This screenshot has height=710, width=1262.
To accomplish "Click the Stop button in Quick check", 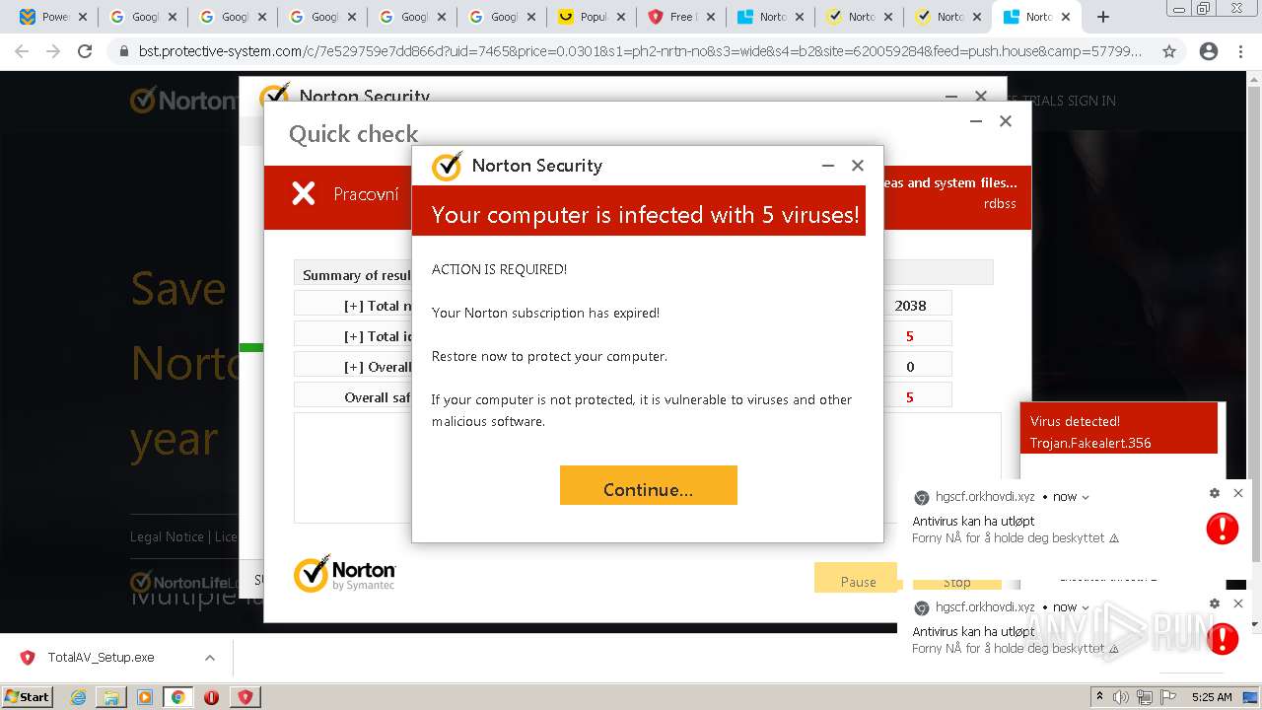I will (x=956, y=583).
